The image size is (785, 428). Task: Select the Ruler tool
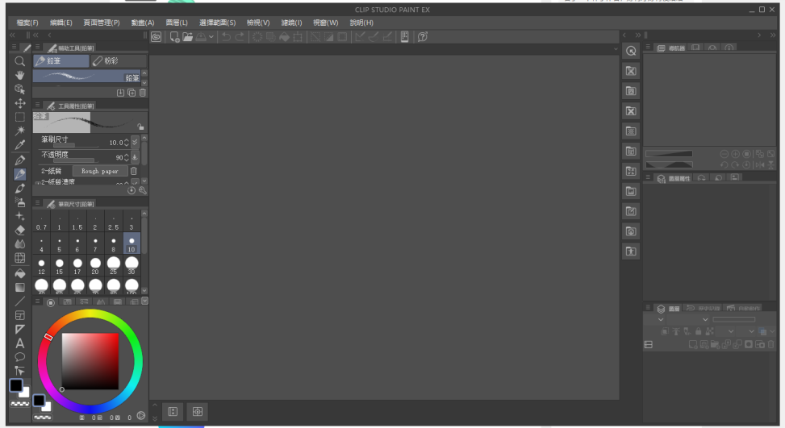click(x=19, y=330)
